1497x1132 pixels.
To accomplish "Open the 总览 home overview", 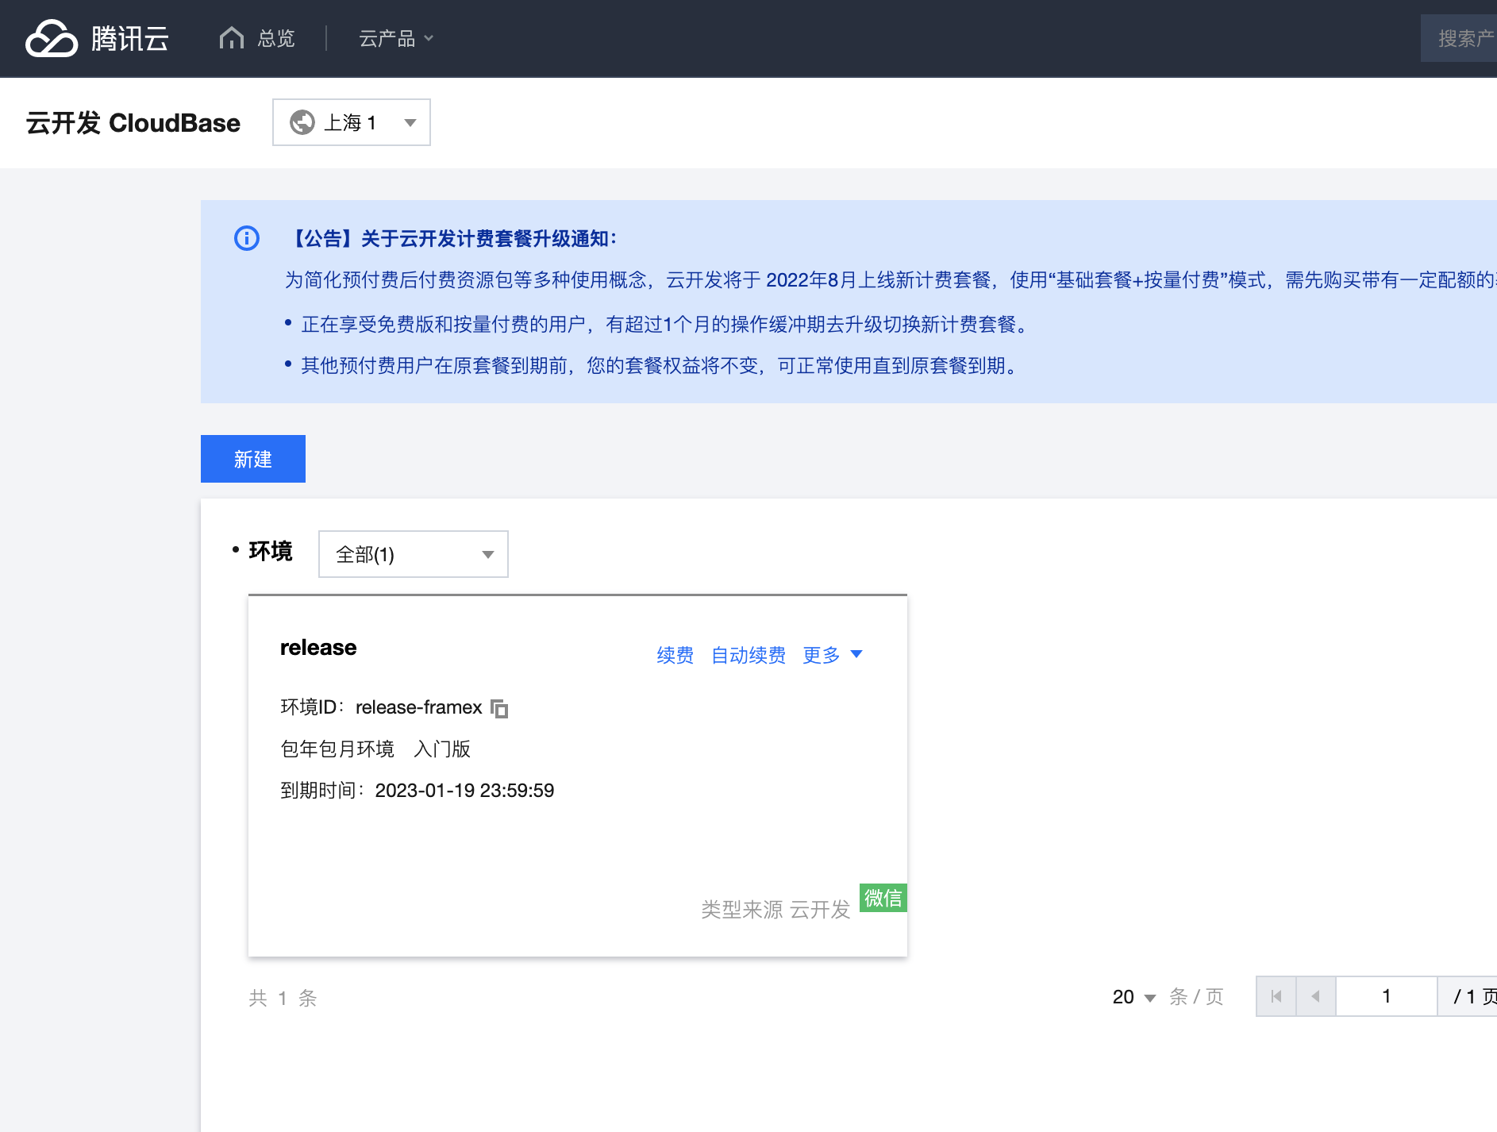I will (x=256, y=38).
